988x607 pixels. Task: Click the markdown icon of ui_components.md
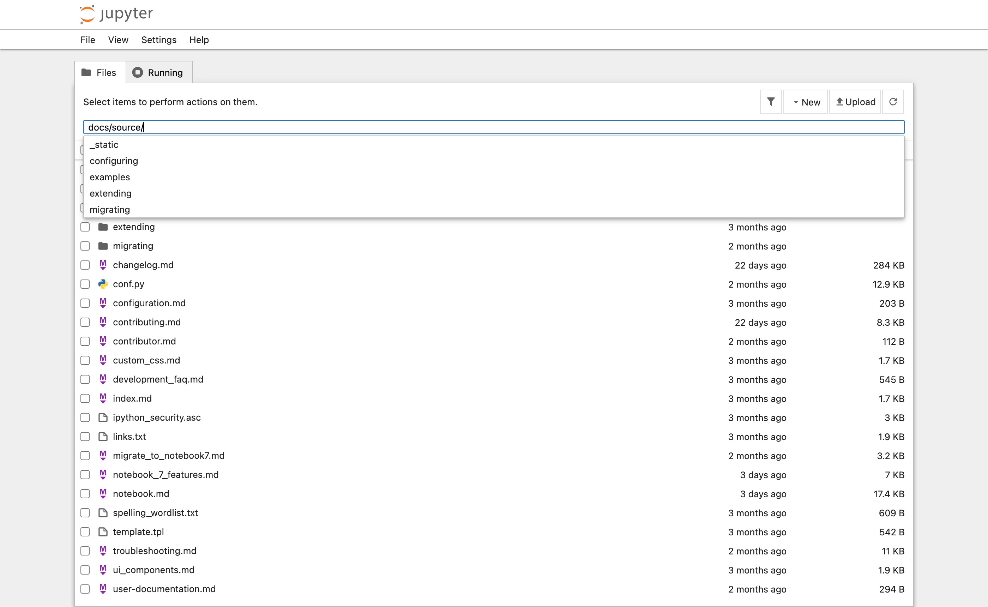[x=103, y=570]
